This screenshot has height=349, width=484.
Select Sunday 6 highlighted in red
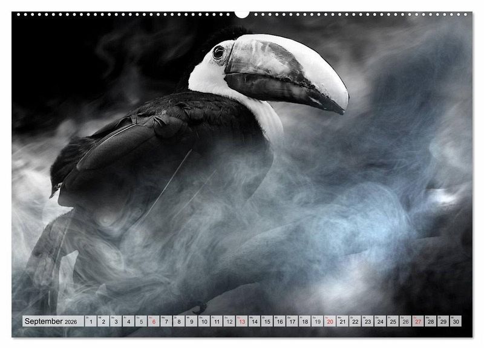click(x=154, y=321)
